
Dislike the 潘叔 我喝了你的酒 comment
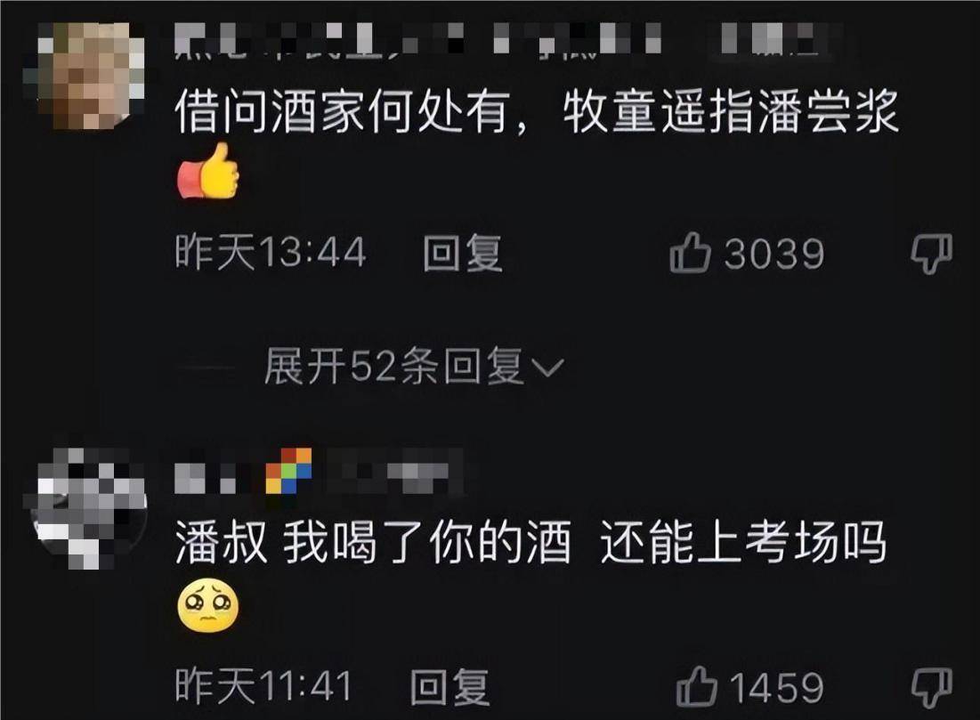point(931,687)
